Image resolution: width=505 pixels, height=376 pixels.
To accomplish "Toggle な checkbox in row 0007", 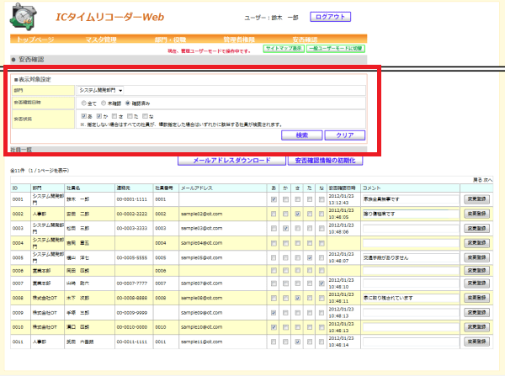I will [322, 283].
